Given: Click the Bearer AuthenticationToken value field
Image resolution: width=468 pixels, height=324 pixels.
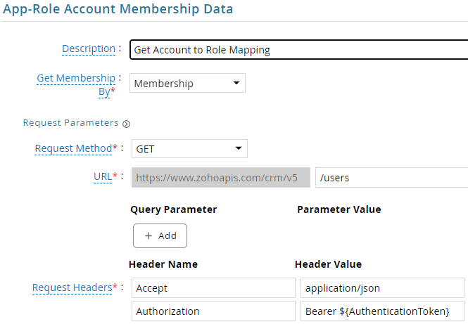Looking at the screenshot, I should [x=382, y=311].
